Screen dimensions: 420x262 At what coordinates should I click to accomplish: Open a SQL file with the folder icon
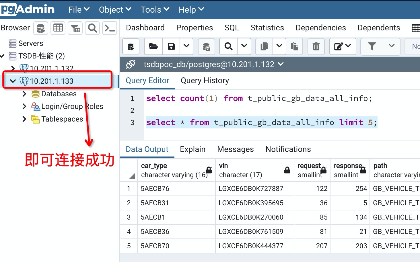[153, 46]
